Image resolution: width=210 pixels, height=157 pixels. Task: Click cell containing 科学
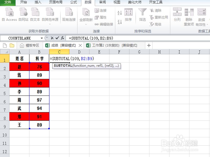39,58
